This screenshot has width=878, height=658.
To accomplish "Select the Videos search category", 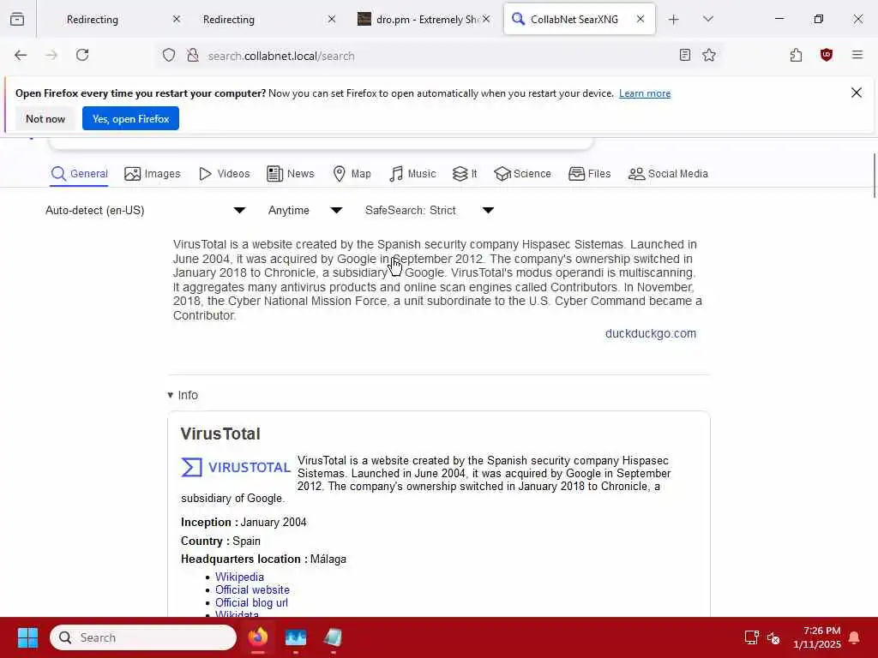I will coord(224,174).
